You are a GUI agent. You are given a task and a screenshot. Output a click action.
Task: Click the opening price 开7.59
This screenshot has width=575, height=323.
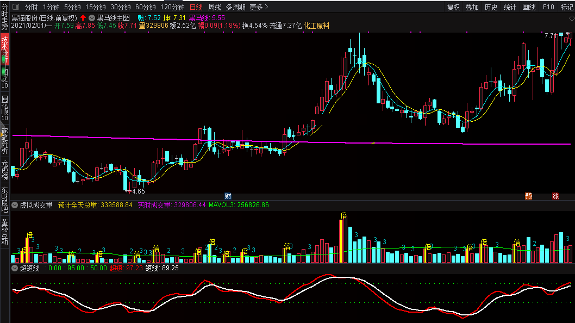coord(64,26)
